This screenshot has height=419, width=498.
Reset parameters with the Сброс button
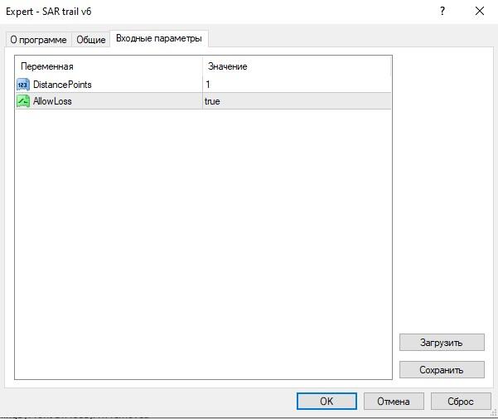point(461,402)
